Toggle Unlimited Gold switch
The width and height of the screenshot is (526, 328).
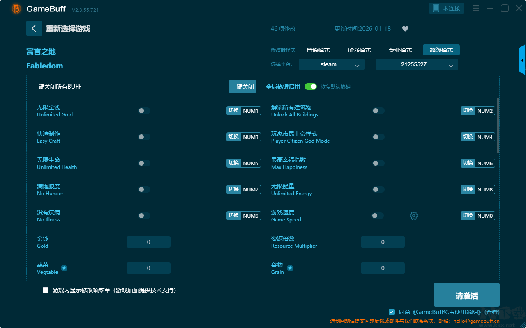144,111
